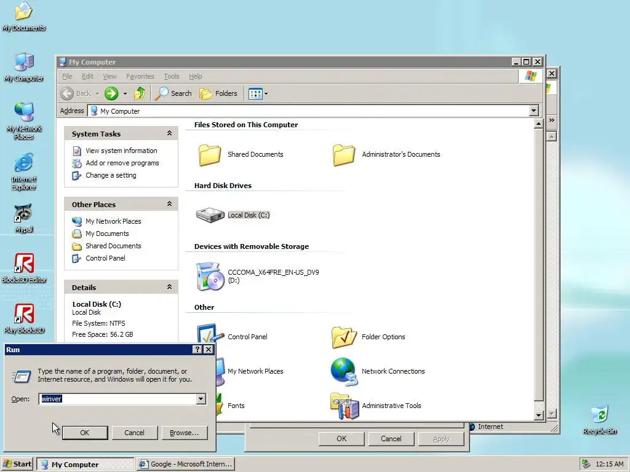Image resolution: width=630 pixels, height=472 pixels.
Task: Open My Network Places in main pane
Action: coord(250,371)
